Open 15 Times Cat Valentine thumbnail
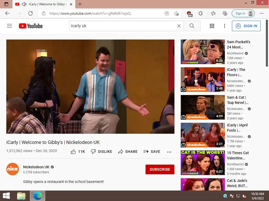 [203, 163]
